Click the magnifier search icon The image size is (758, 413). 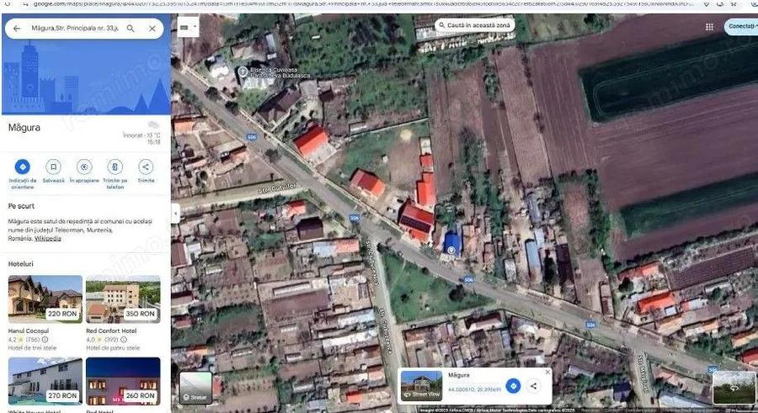pyautogui.click(x=131, y=29)
